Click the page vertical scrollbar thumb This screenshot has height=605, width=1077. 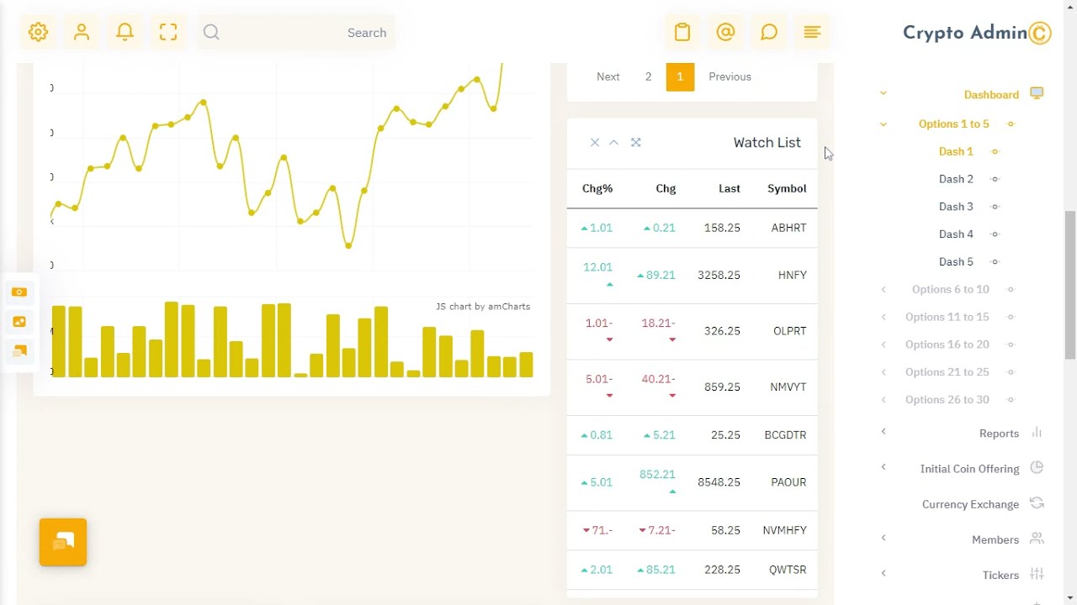coord(1070,286)
